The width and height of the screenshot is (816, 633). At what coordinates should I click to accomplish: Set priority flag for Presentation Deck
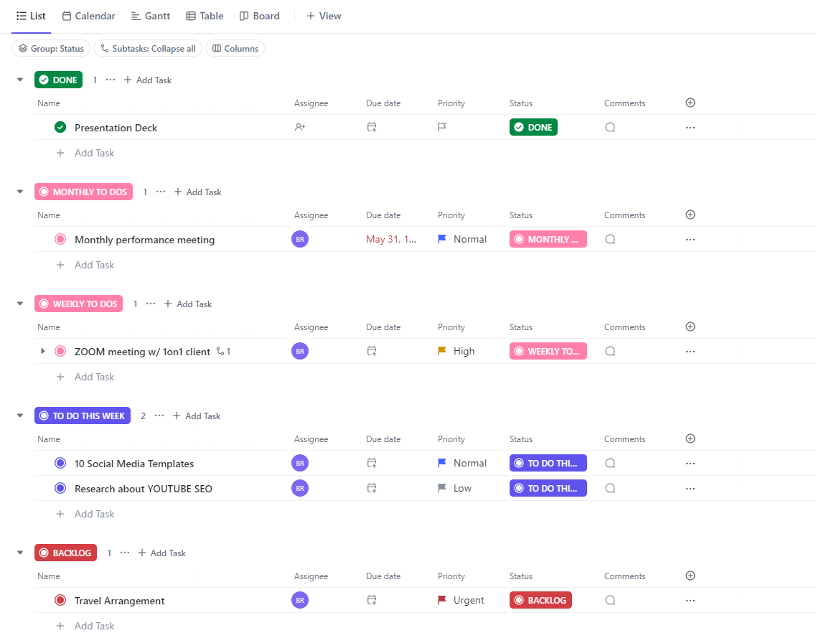pos(442,127)
